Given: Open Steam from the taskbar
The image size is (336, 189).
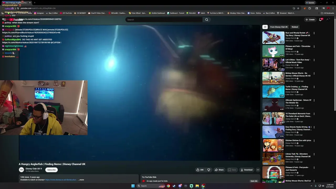Looking at the screenshot, I should pos(174,186).
